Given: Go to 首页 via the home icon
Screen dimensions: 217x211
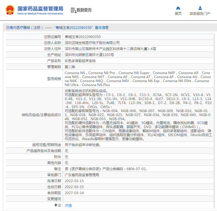Looking at the screenshot, I should click(178, 8).
